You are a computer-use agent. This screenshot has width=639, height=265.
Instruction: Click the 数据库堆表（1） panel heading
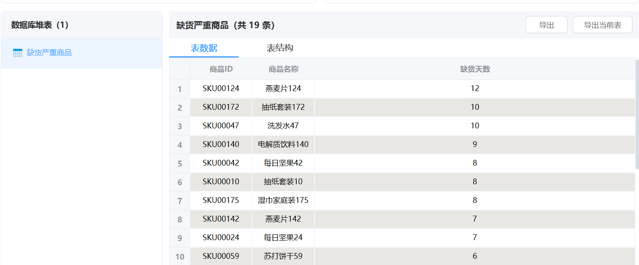pyautogui.click(x=40, y=25)
